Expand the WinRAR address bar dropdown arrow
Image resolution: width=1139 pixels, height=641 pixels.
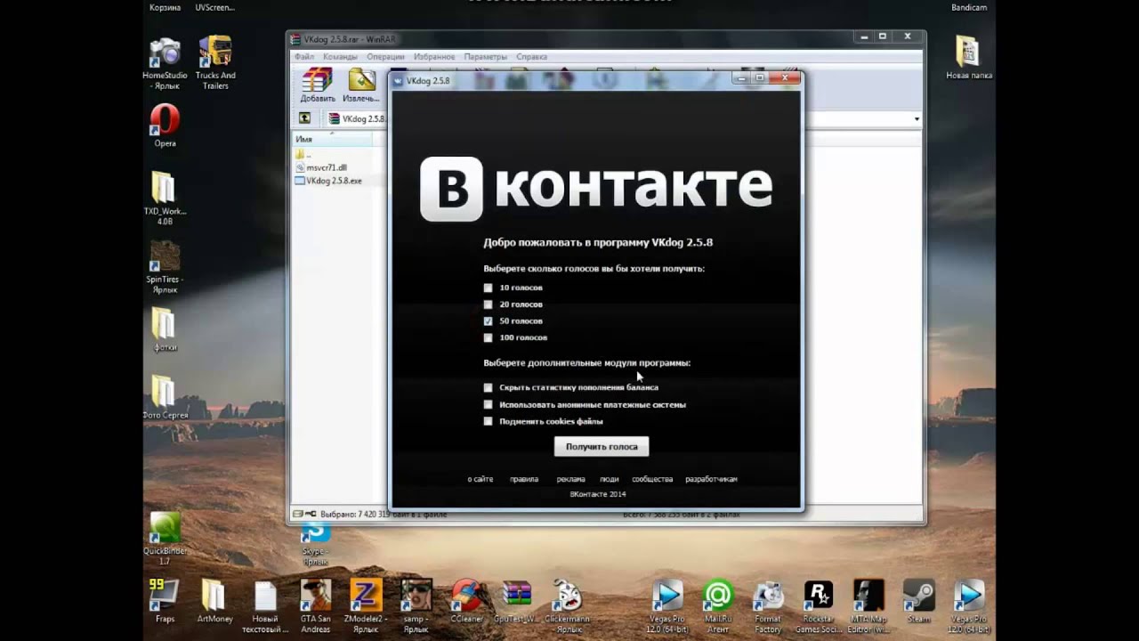[x=917, y=118]
